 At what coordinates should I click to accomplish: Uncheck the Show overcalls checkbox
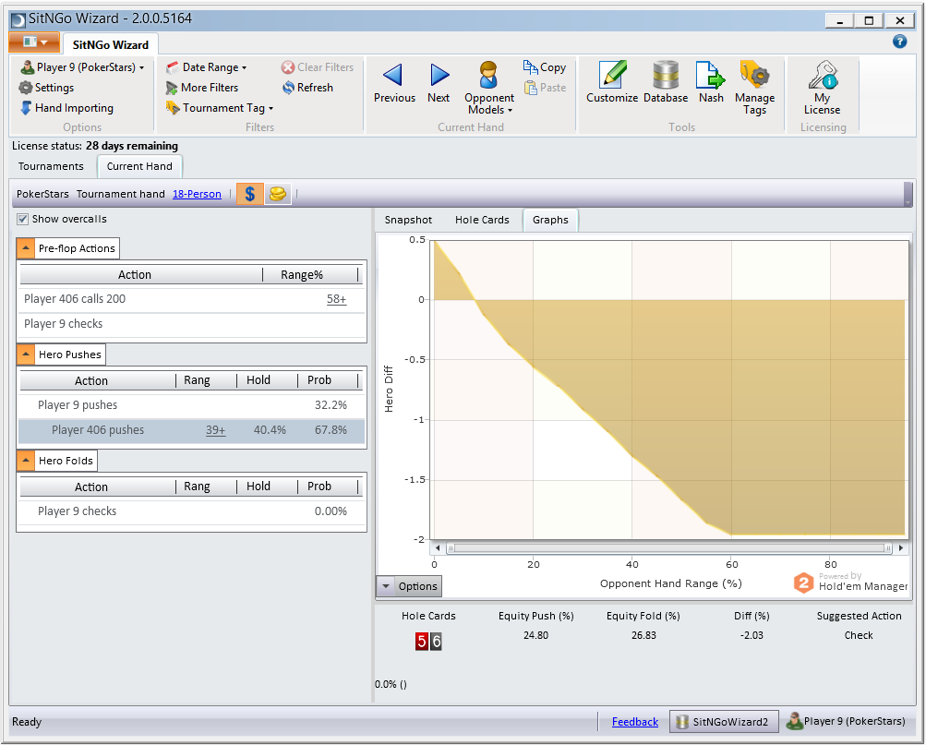(x=23, y=220)
